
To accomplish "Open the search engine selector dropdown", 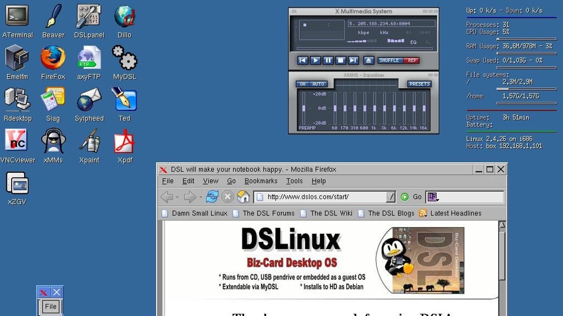I will pos(433,197).
